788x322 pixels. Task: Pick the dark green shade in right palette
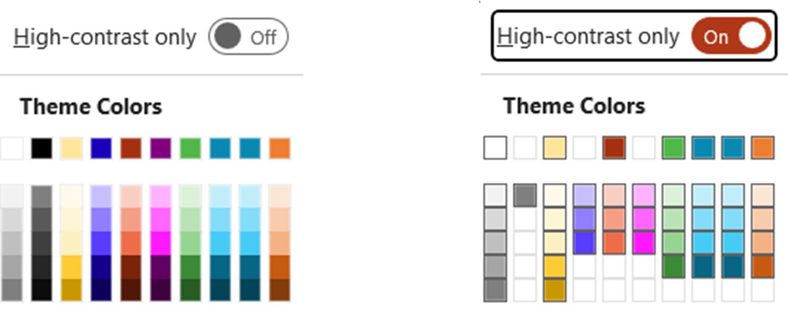[x=674, y=267]
